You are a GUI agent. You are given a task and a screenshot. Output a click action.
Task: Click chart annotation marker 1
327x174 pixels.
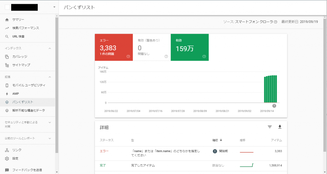point(274,106)
